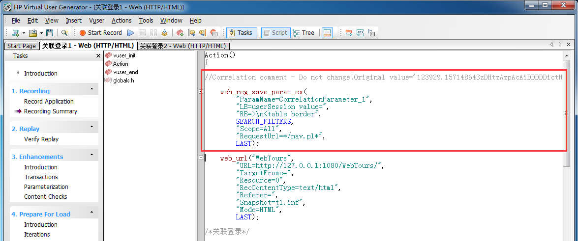
Task: Collapse the 1. Recording section
Action: 91,90
